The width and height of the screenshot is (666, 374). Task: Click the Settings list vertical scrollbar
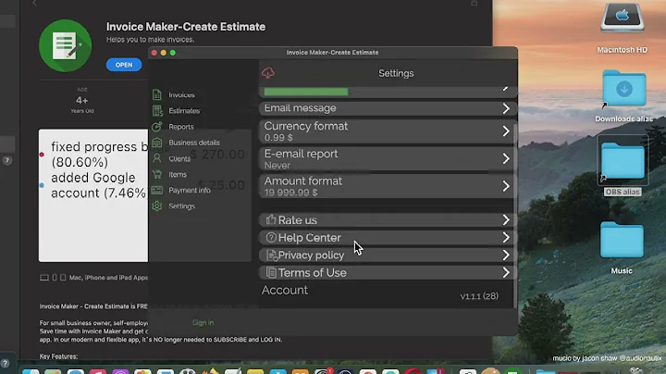[x=515, y=215]
